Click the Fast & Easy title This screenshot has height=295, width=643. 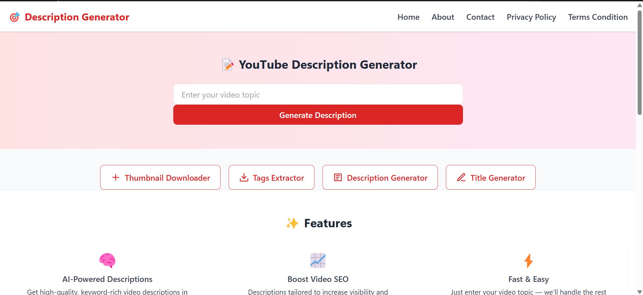529,279
